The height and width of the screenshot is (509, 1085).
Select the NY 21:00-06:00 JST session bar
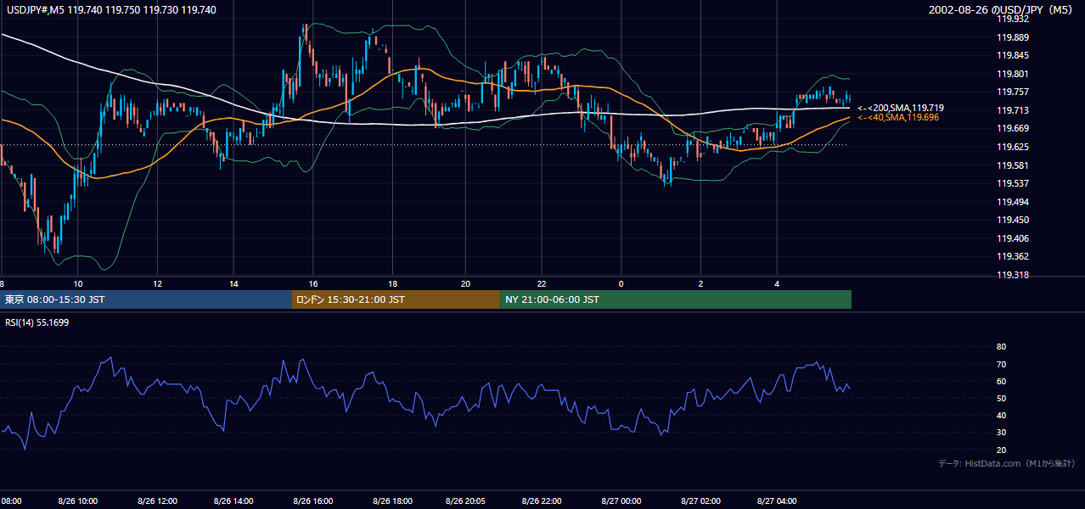tap(676, 299)
